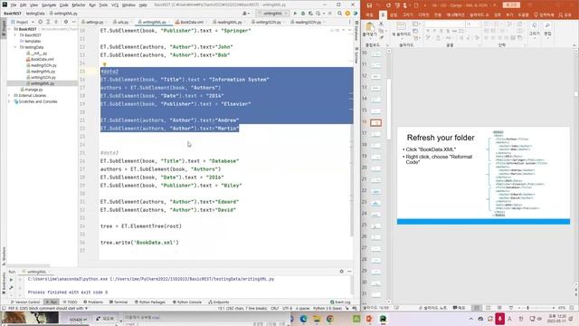Viewport: 579px width, 326px height.
Task: Click the testingData breadcrumb in navigation bar
Action: click(x=35, y=14)
